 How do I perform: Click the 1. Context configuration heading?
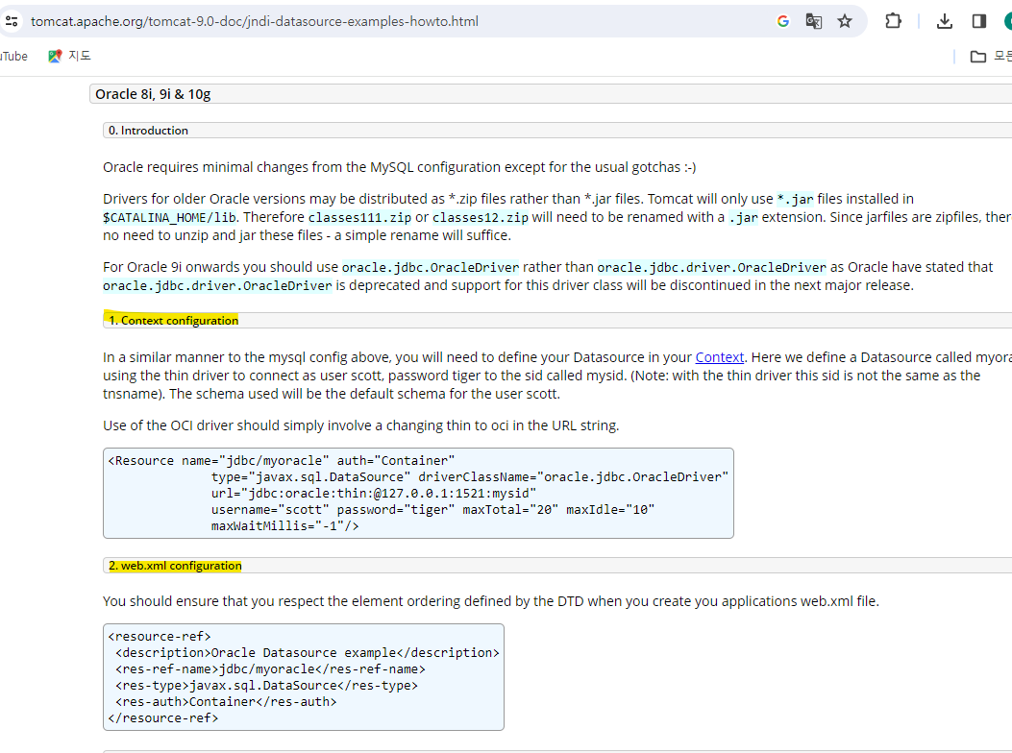[174, 321]
